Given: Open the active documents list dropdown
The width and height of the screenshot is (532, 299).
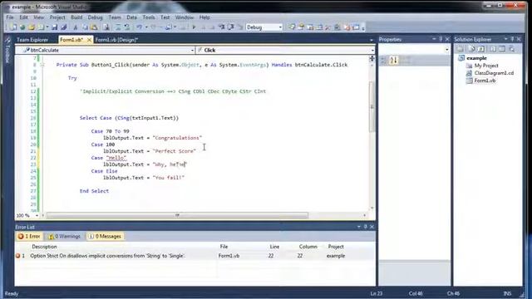Looking at the screenshot, I should (x=372, y=40).
